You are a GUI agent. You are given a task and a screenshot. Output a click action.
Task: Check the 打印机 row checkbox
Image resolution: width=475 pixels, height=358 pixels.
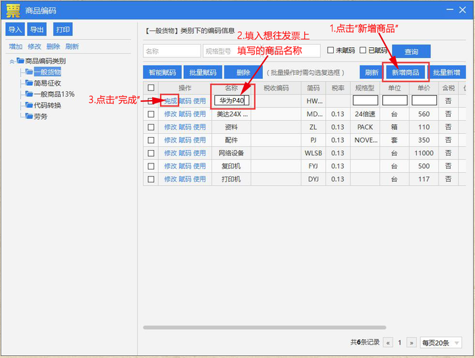coord(151,179)
